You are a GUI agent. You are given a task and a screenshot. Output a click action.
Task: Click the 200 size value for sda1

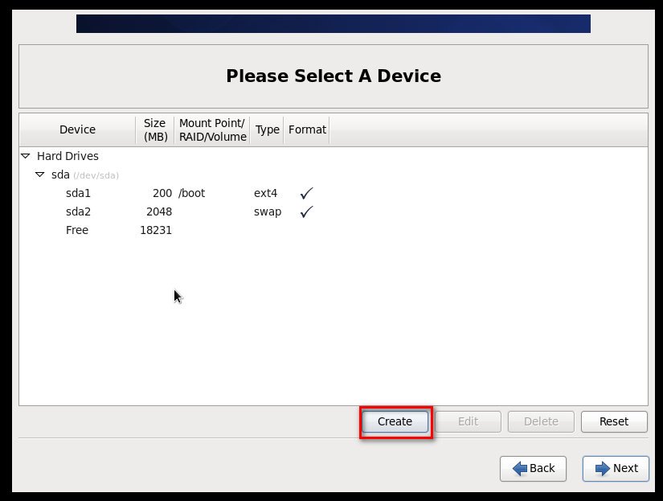click(162, 193)
